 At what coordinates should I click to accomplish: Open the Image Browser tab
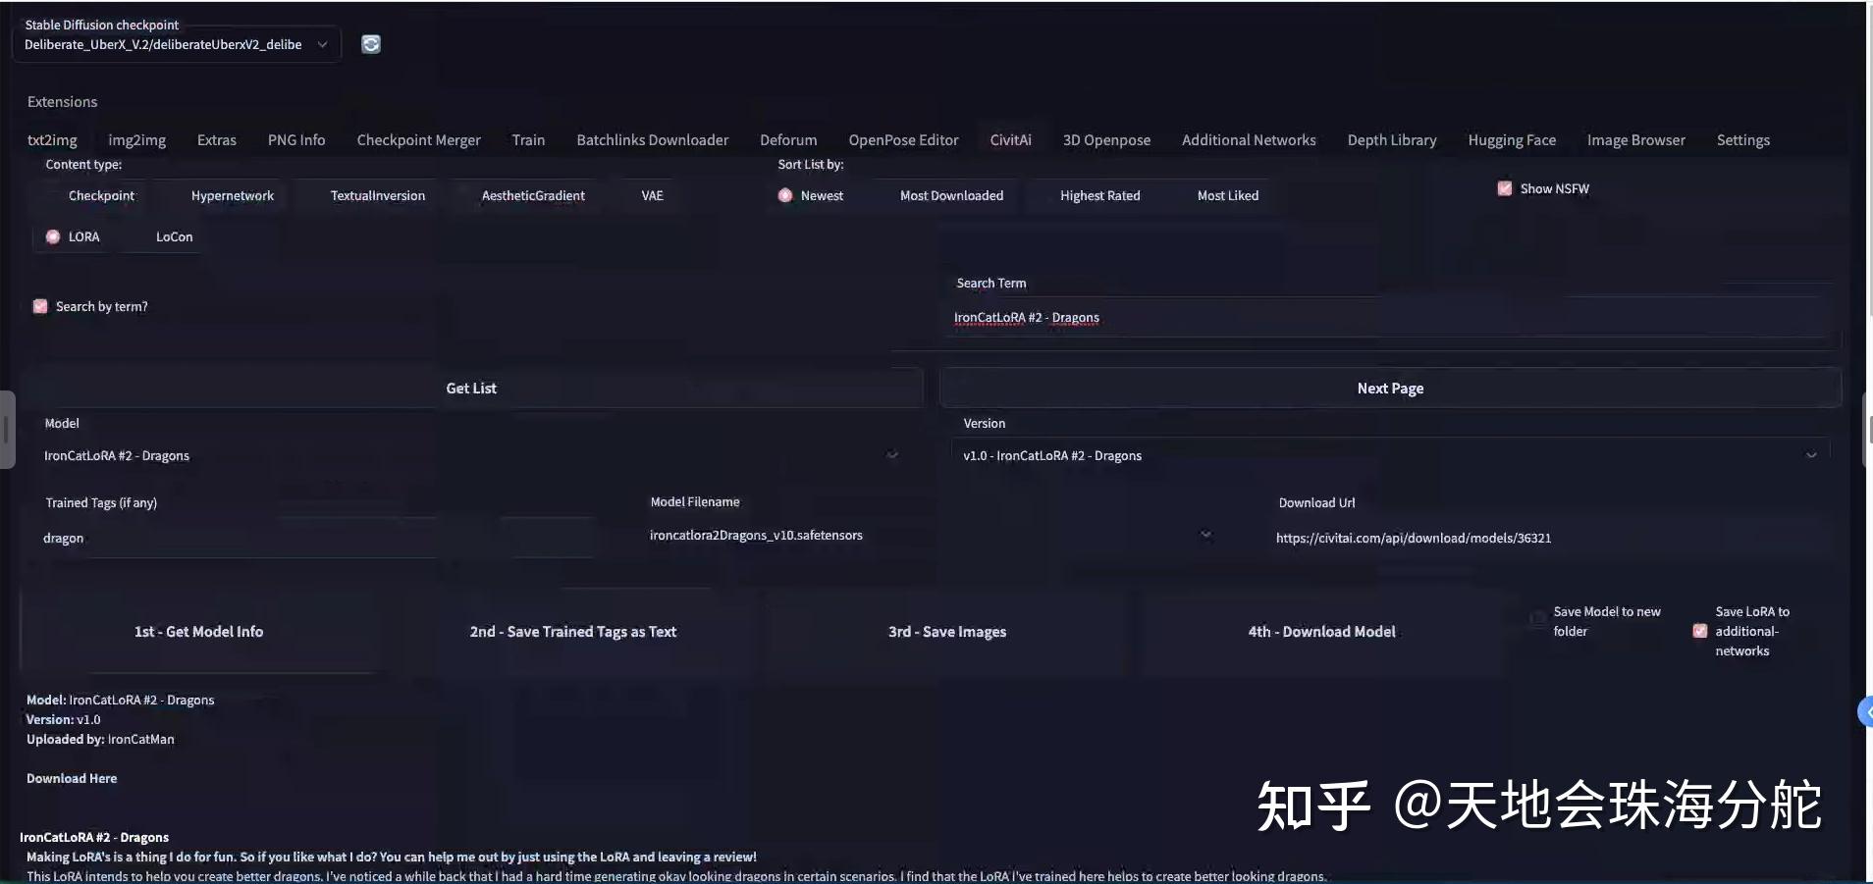1634,139
